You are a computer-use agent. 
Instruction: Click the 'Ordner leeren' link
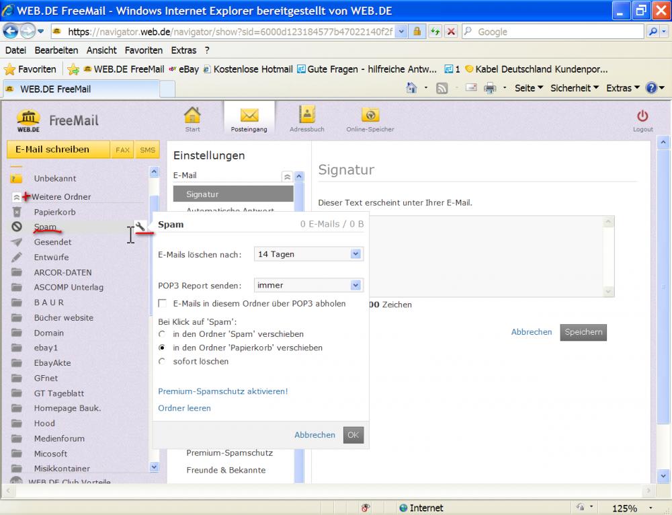(184, 408)
